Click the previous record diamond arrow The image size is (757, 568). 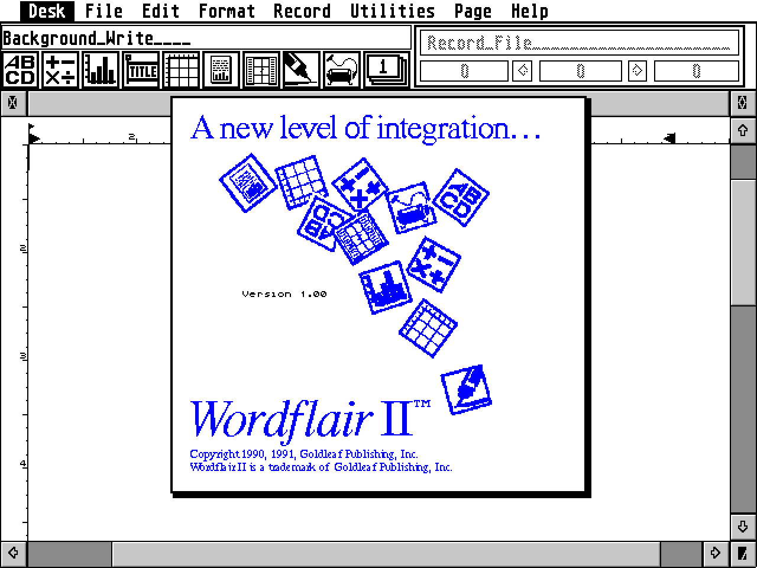pos(522,72)
